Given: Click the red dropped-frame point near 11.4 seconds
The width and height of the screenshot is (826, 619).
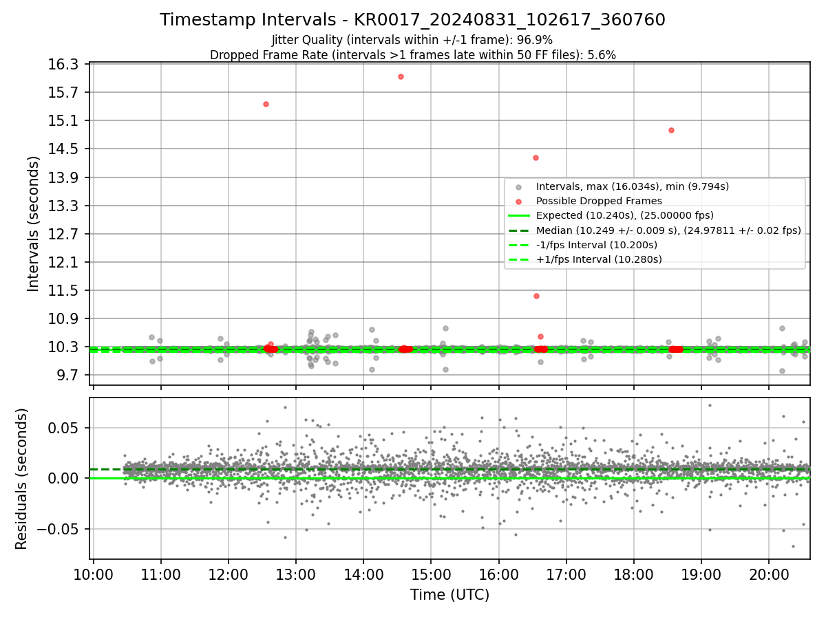Looking at the screenshot, I should [536, 296].
